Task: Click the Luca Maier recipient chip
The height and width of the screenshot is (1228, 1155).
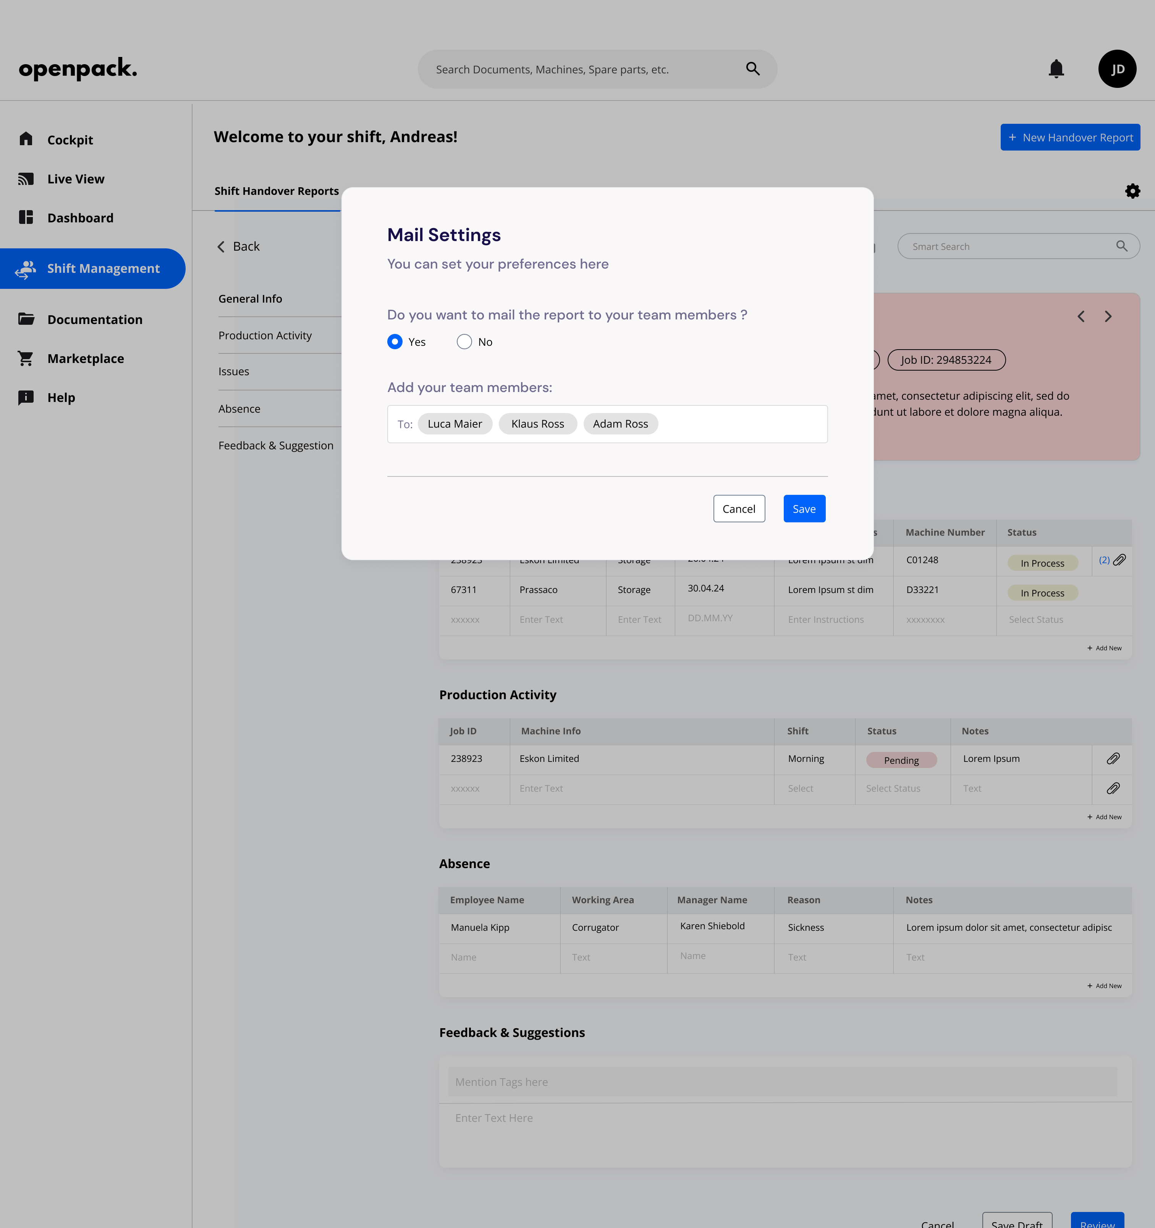Action: (x=455, y=424)
